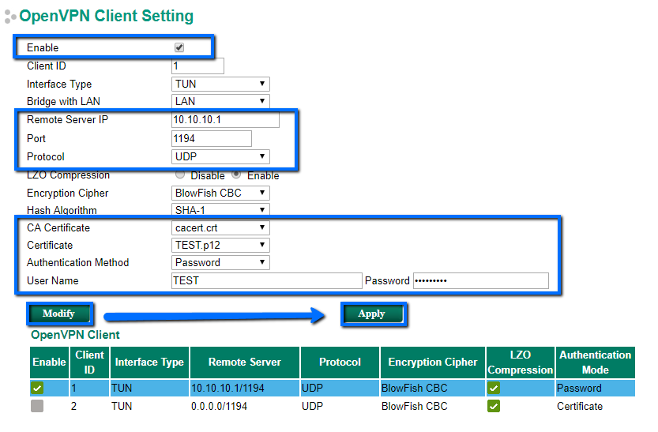Toggle the Enable icon for client 1 row
658x432 pixels.
[37, 389]
